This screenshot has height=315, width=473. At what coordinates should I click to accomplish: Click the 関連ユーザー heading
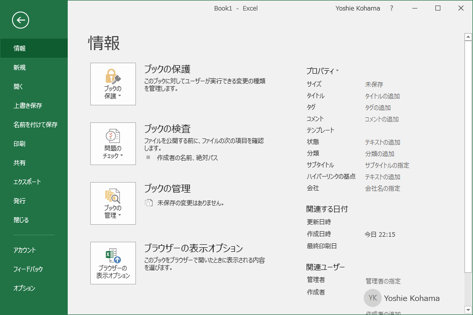[x=326, y=267]
